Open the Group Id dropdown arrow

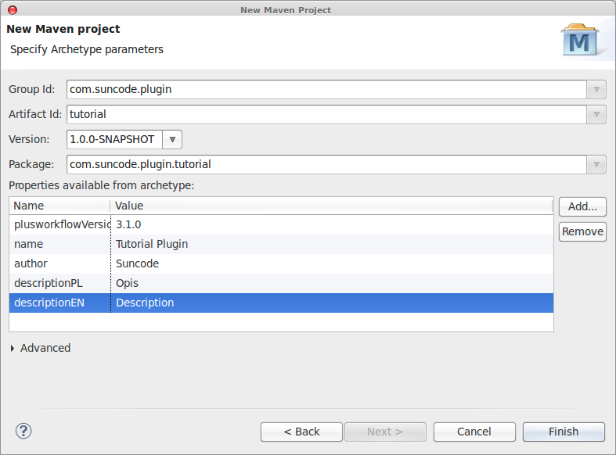click(596, 89)
